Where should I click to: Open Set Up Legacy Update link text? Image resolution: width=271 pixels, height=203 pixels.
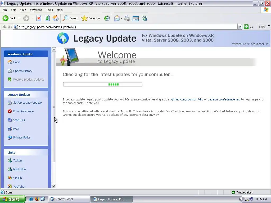pos(27,103)
